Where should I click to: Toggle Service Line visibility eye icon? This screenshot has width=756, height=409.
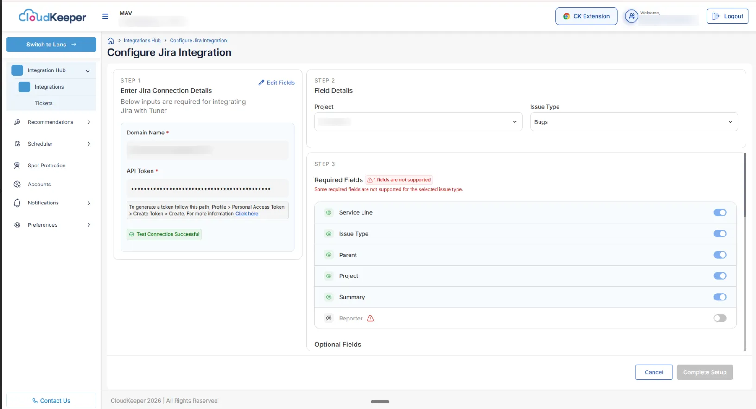point(329,212)
